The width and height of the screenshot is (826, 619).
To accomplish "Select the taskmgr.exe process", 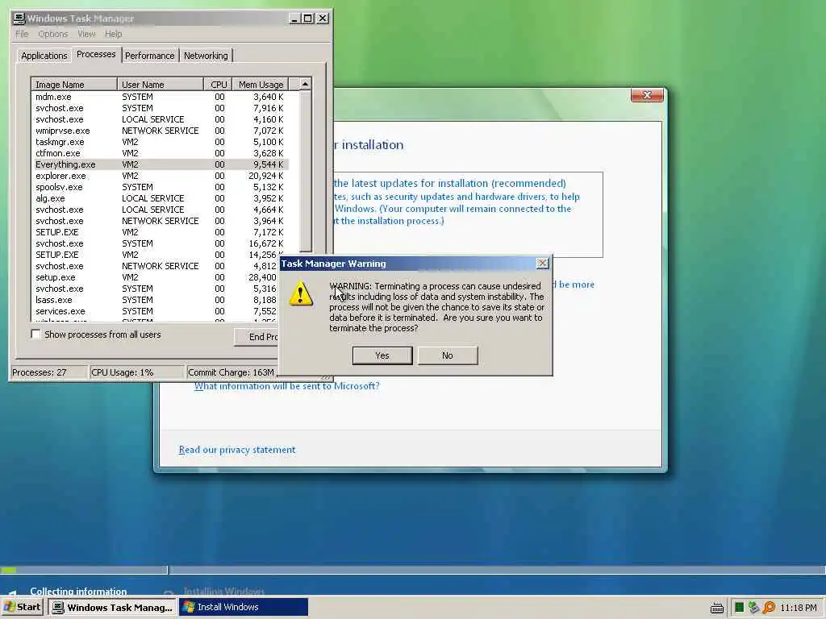I will click(160, 142).
